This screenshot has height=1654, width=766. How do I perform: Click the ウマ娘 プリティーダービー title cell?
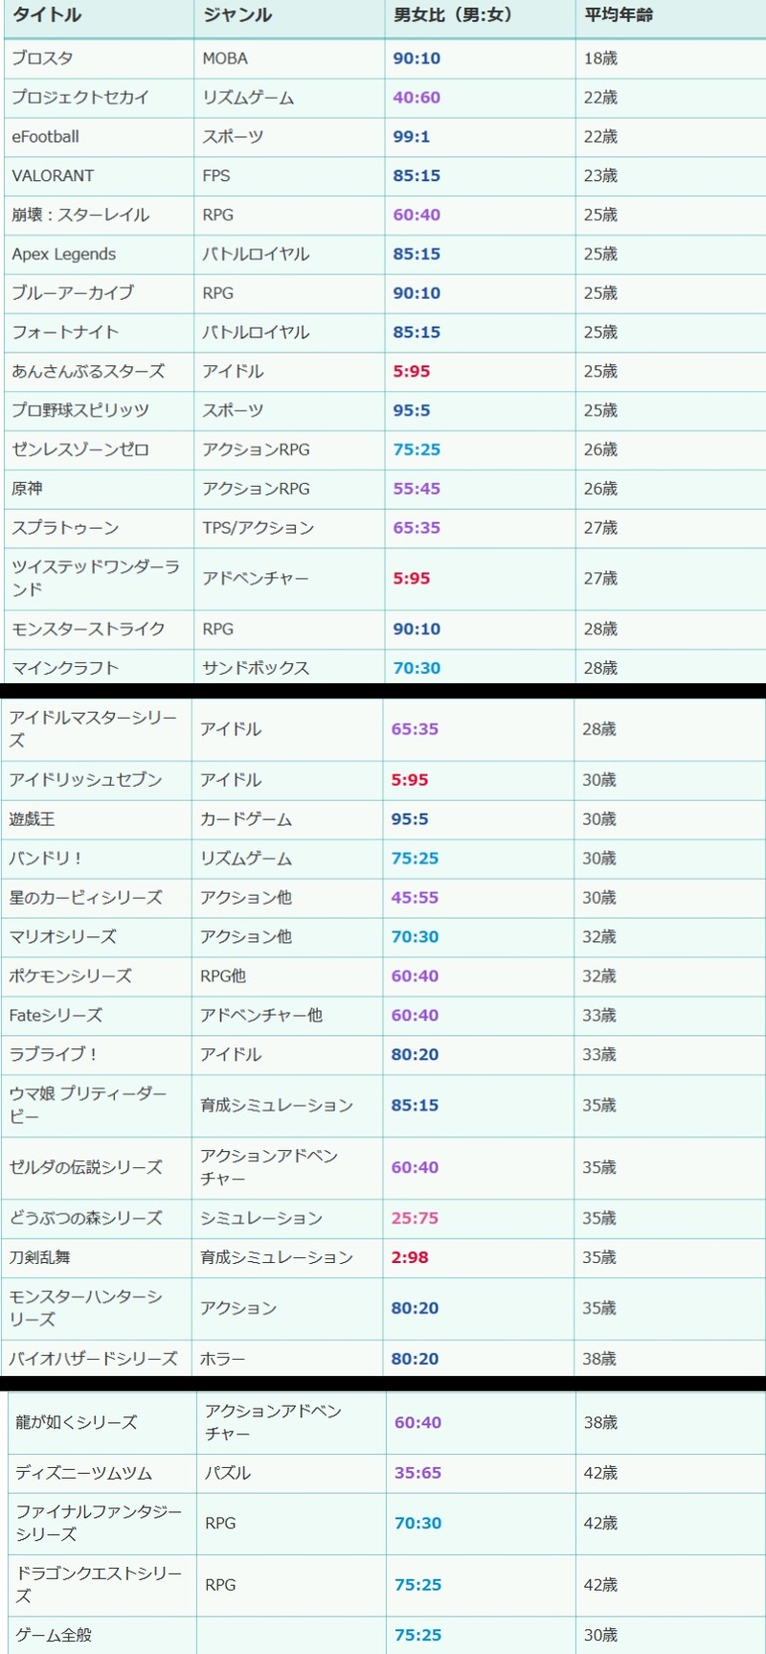(x=97, y=1106)
